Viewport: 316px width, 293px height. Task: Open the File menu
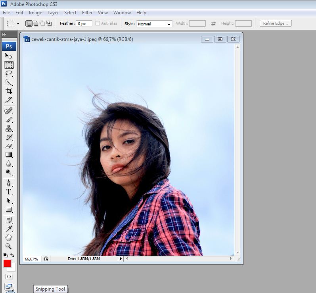6,13
